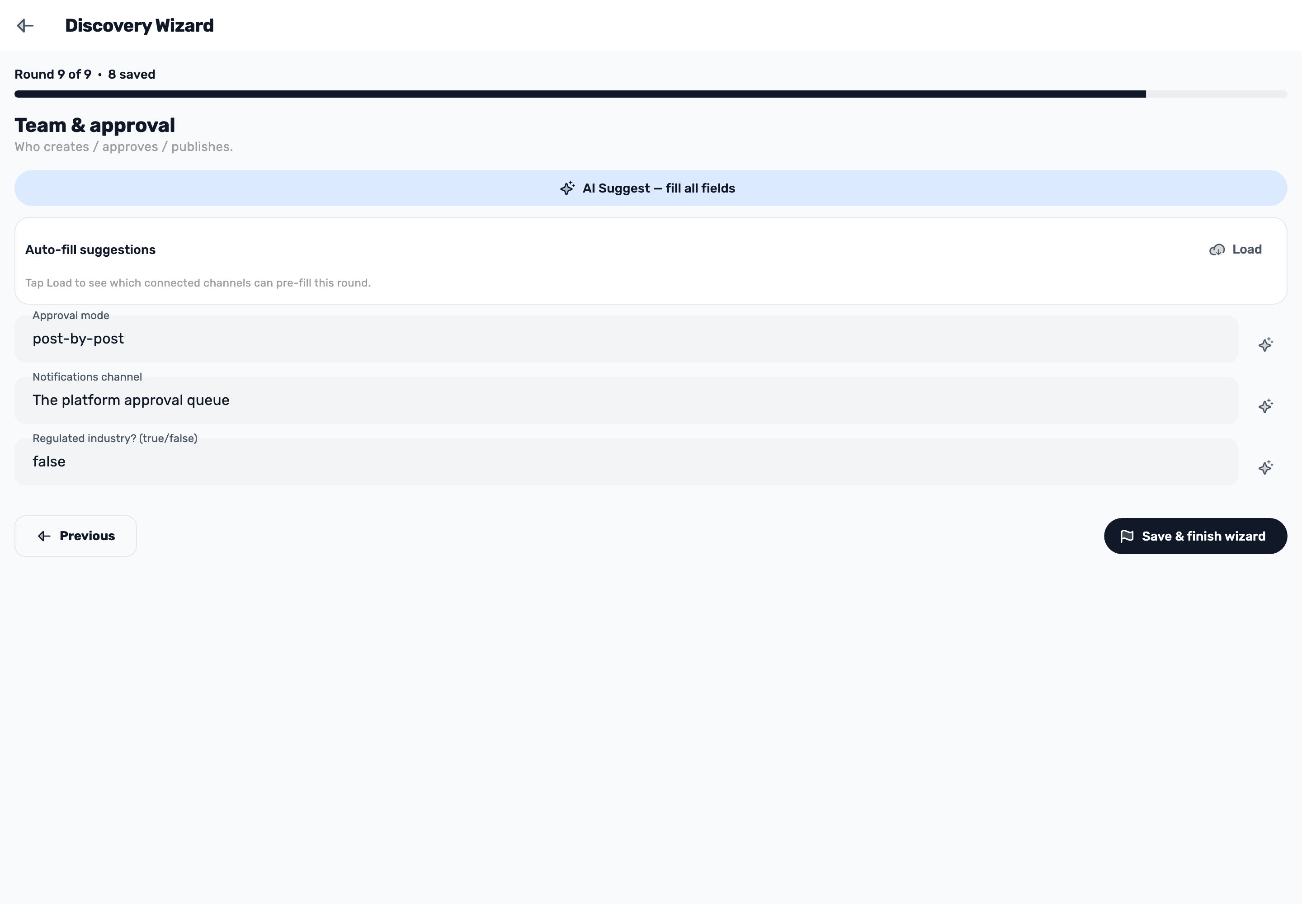Click the AI sparkle icon beside Approval mode
The image size is (1302, 904).
pyautogui.click(x=1265, y=344)
